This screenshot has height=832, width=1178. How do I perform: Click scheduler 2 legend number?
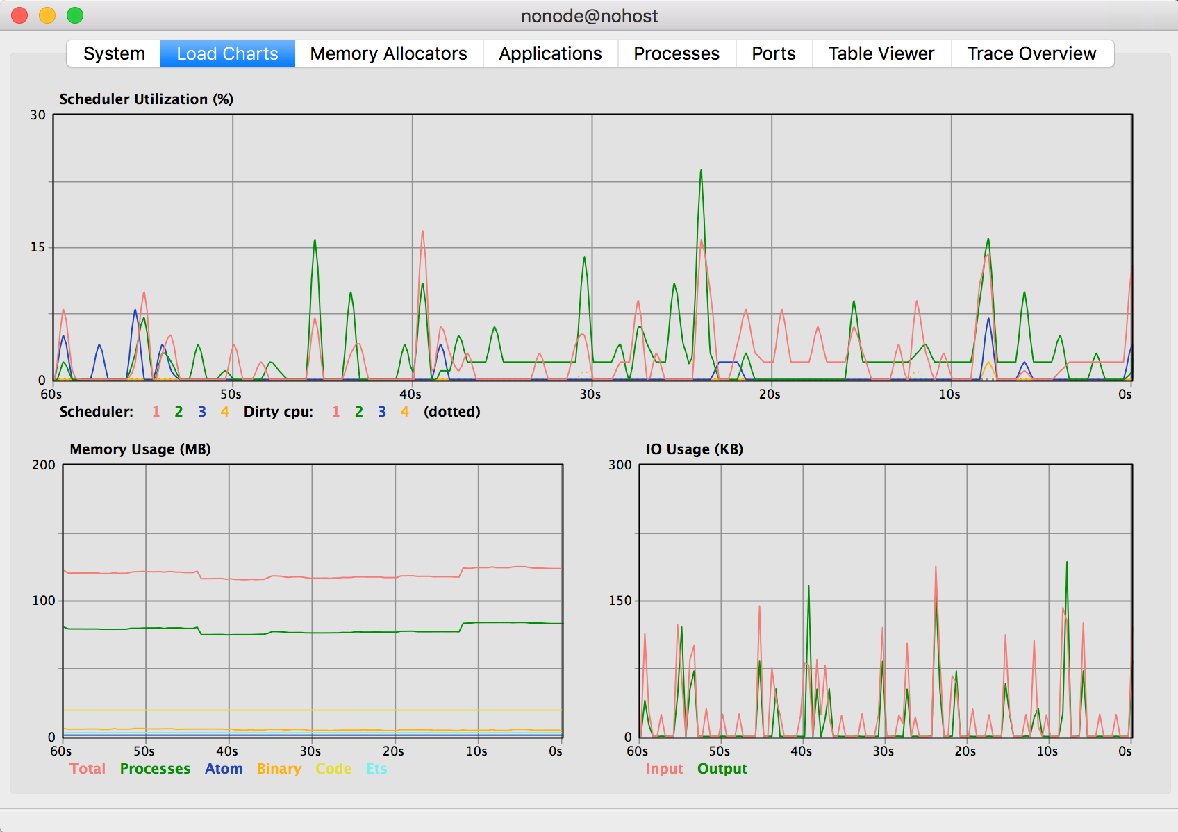pos(179,412)
